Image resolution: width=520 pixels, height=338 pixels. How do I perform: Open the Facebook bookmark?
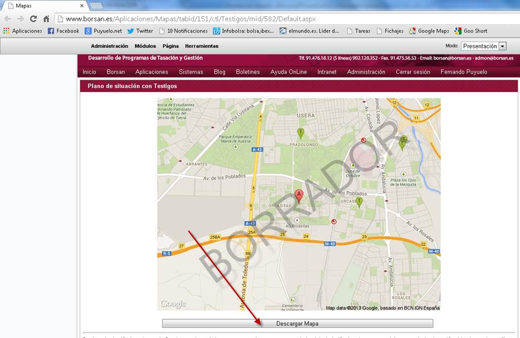click(63, 31)
